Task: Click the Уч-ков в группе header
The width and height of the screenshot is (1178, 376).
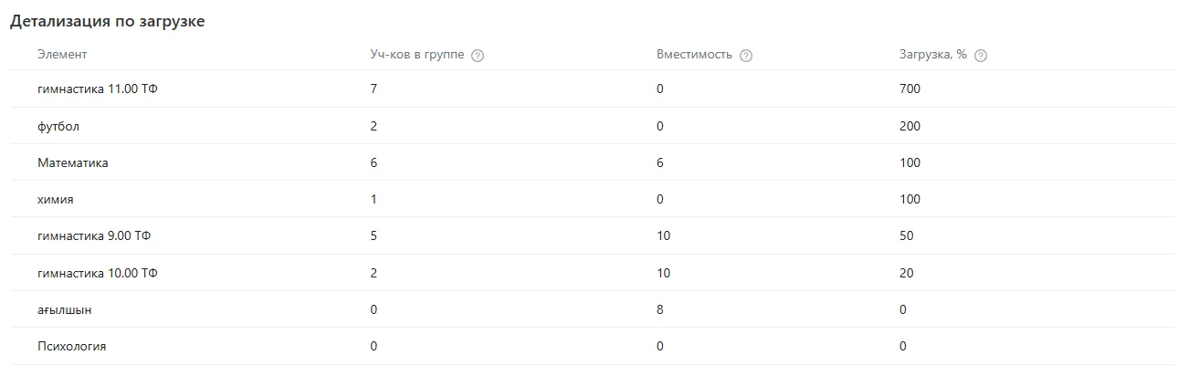Action: pyautogui.click(x=417, y=55)
